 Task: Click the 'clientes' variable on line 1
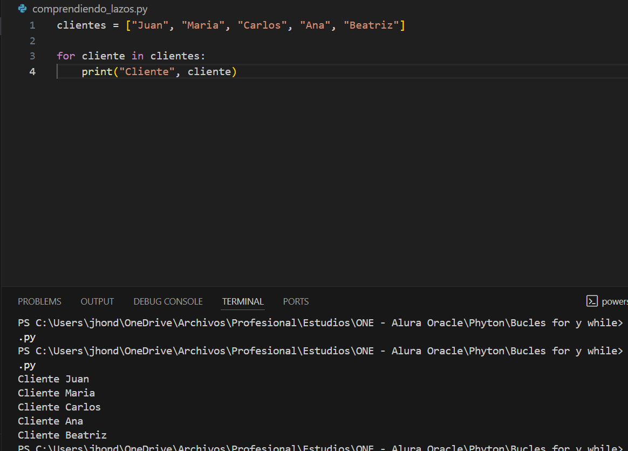pyautogui.click(x=81, y=25)
